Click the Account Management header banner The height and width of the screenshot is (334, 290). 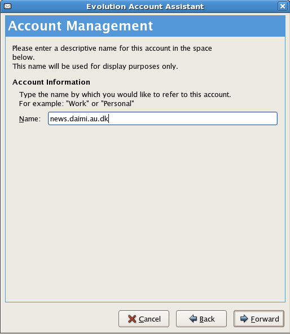click(x=146, y=26)
